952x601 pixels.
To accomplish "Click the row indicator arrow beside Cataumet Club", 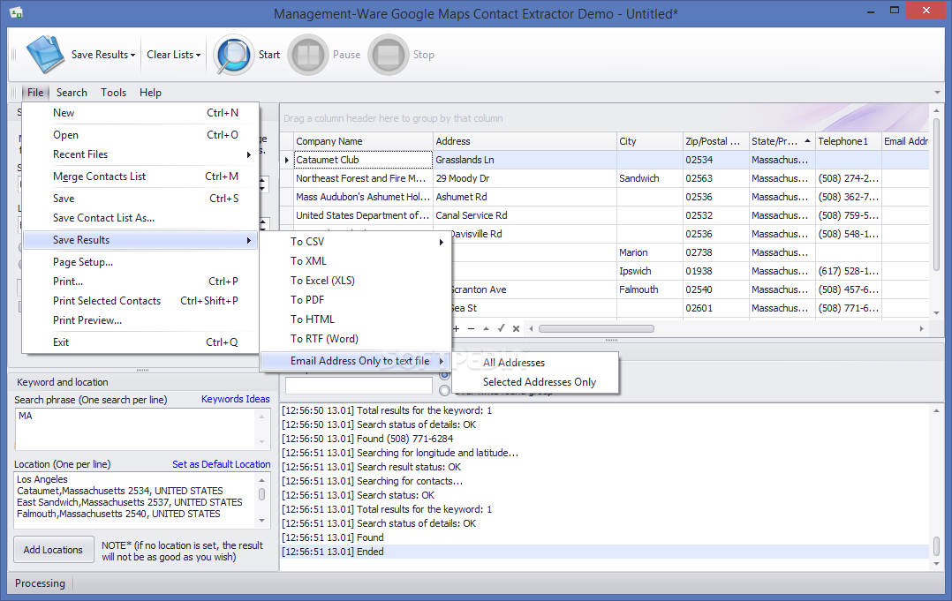I will coord(286,160).
